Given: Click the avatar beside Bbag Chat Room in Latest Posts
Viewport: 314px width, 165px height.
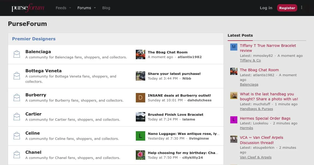Looking at the screenshot, I should 234,71.
